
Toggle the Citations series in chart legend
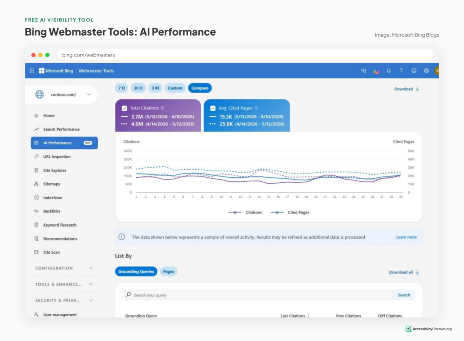[x=245, y=212]
